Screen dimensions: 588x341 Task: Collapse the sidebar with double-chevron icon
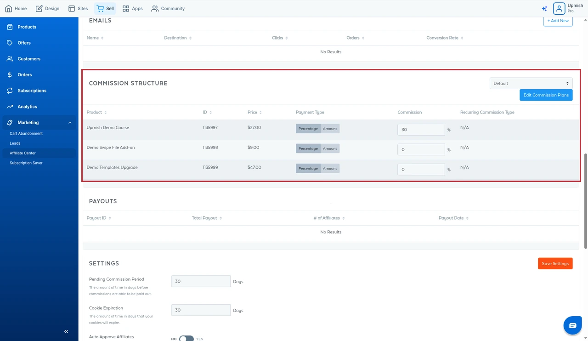click(66, 331)
